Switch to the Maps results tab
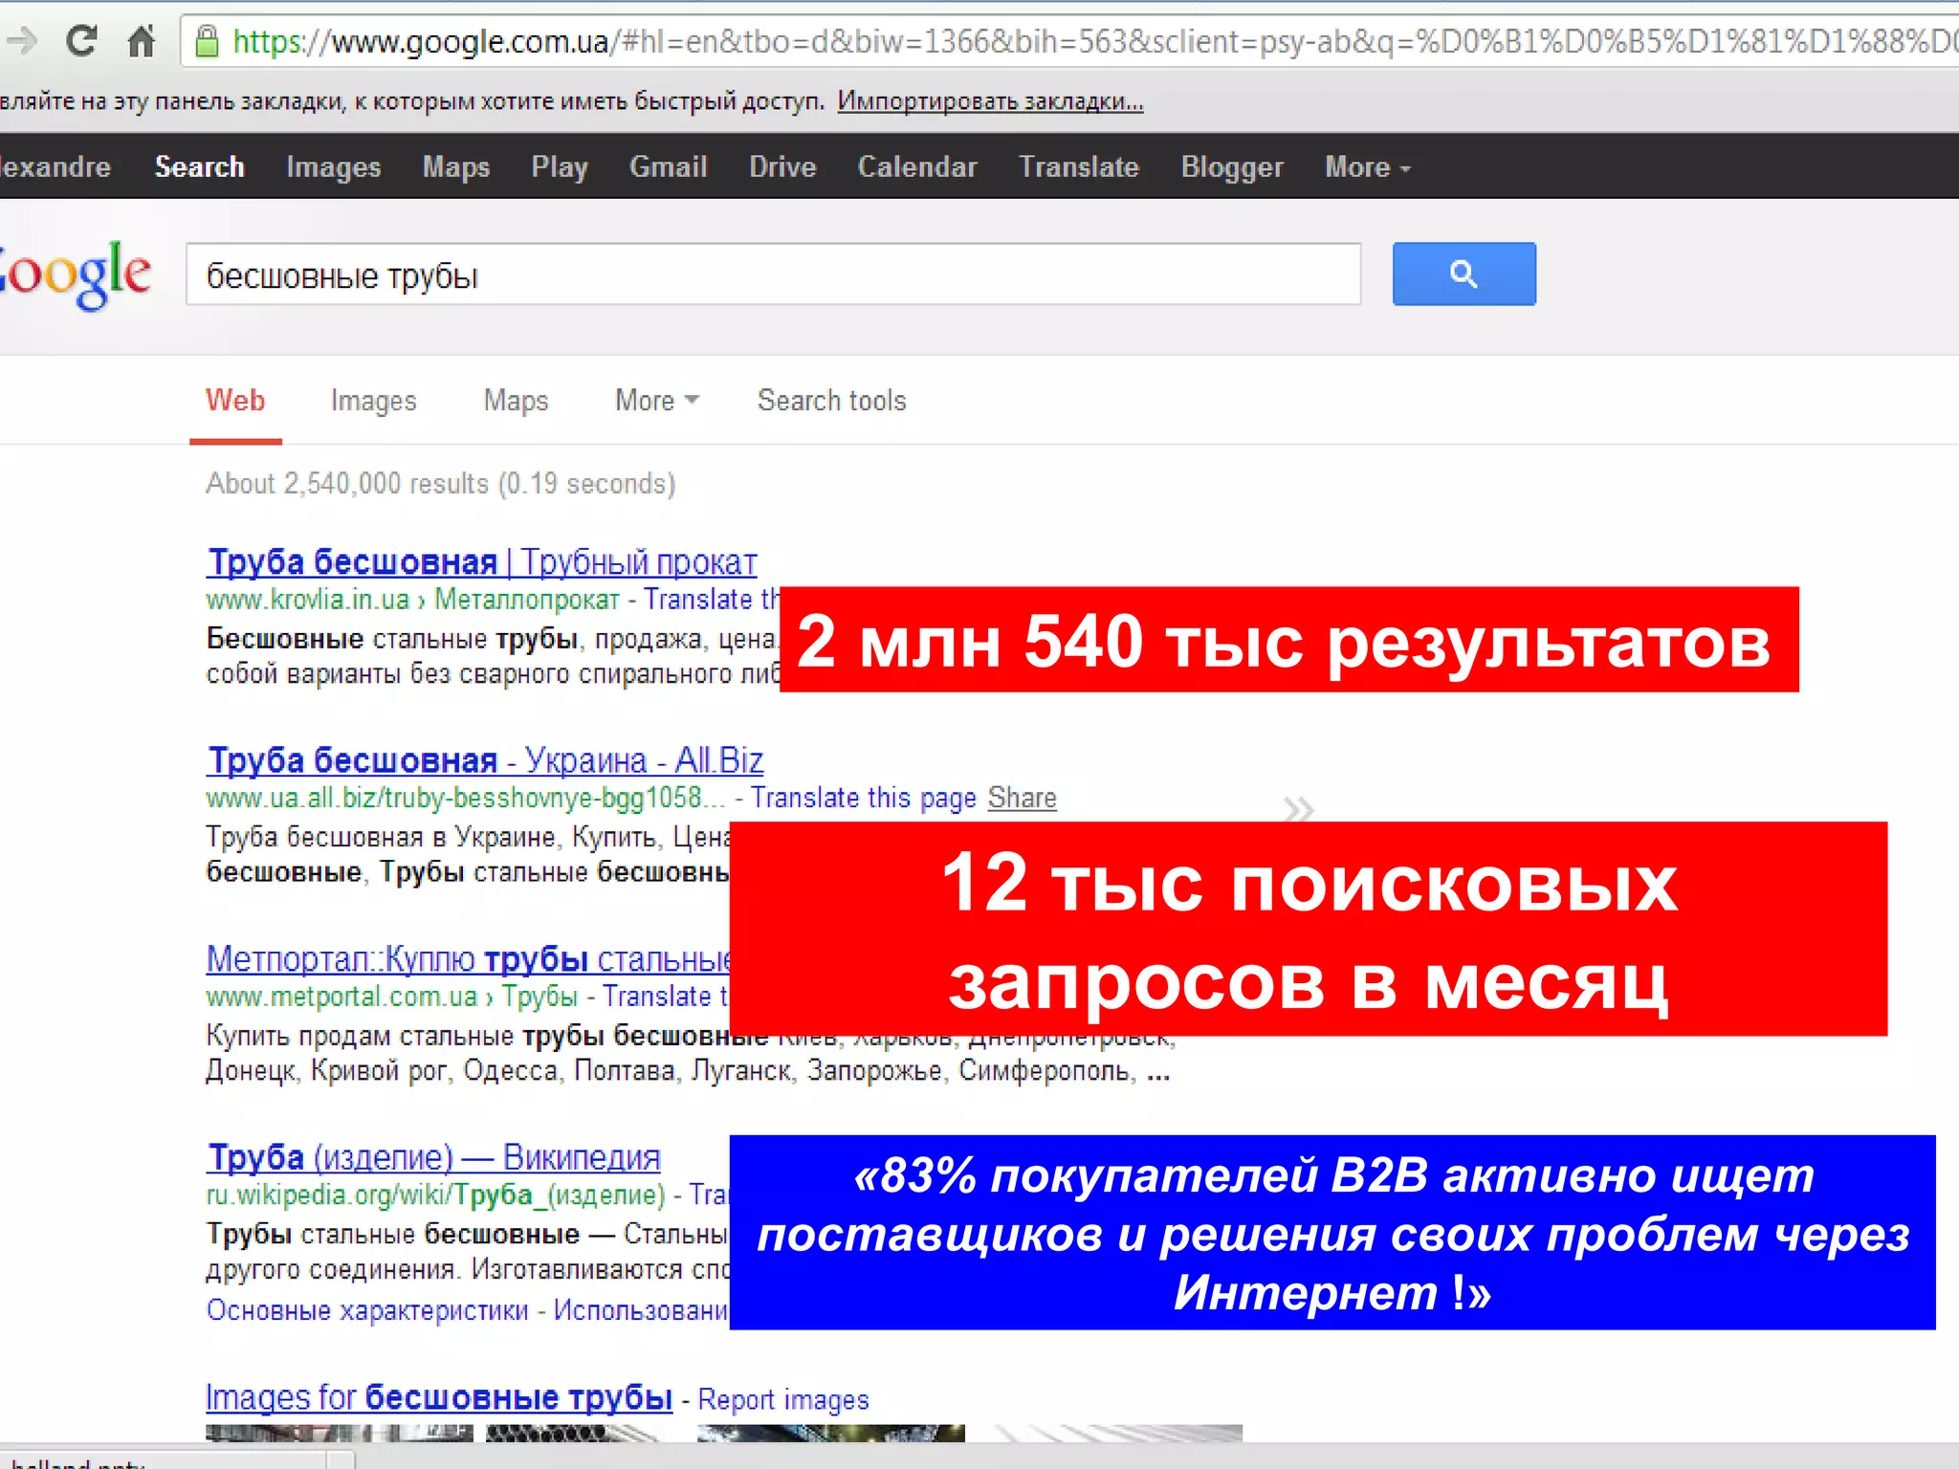This screenshot has height=1469, width=1959. (516, 401)
